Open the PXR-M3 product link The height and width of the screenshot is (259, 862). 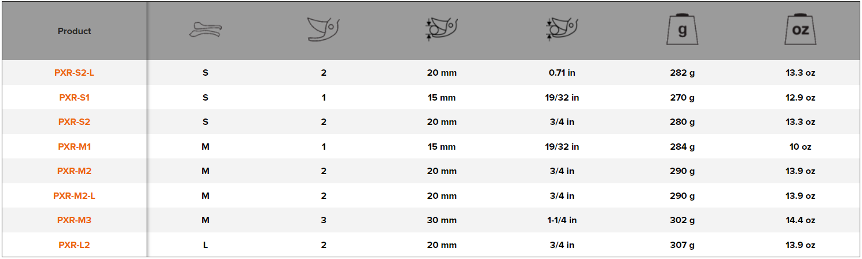pyautogui.click(x=74, y=220)
